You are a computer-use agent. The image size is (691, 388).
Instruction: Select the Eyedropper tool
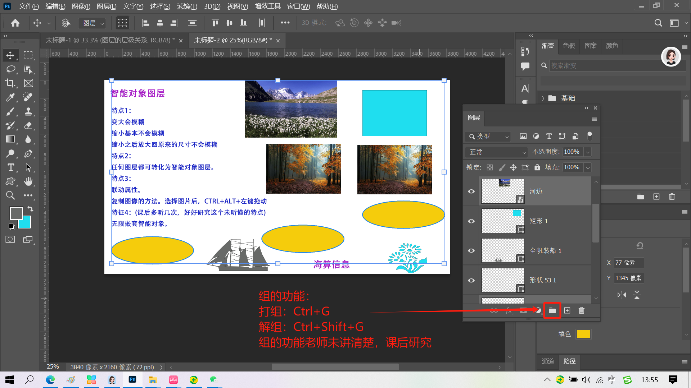point(10,97)
